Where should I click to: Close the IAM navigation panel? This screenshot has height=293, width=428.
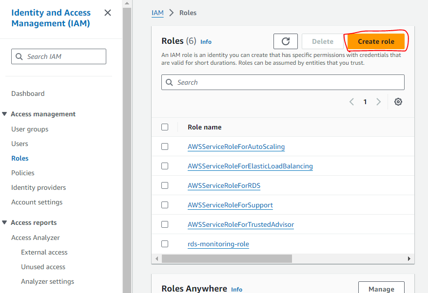[x=108, y=13]
